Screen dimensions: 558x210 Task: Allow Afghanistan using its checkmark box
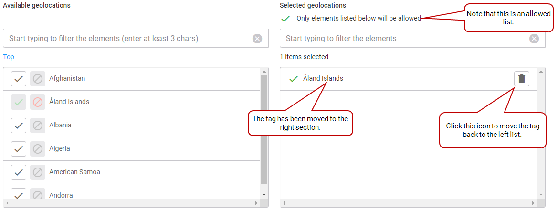[19, 79]
